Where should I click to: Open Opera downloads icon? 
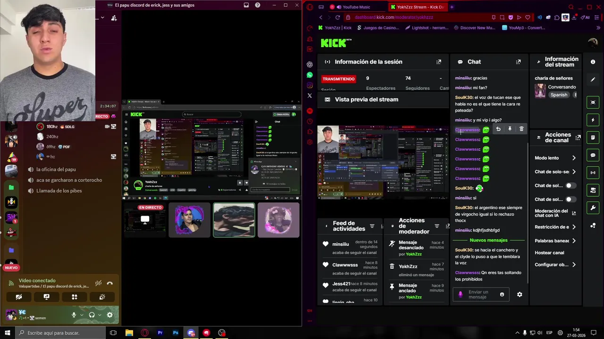point(574,17)
